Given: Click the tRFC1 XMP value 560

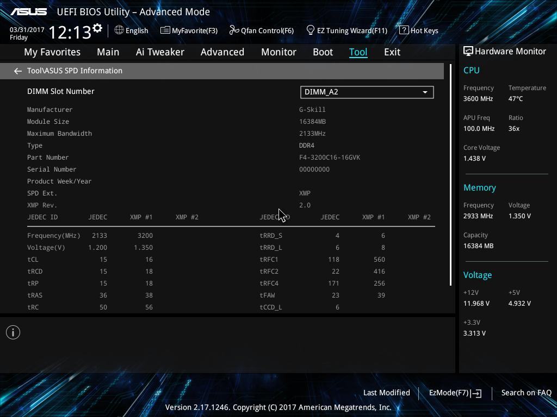Looking at the screenshot, I should pos(379,260).
